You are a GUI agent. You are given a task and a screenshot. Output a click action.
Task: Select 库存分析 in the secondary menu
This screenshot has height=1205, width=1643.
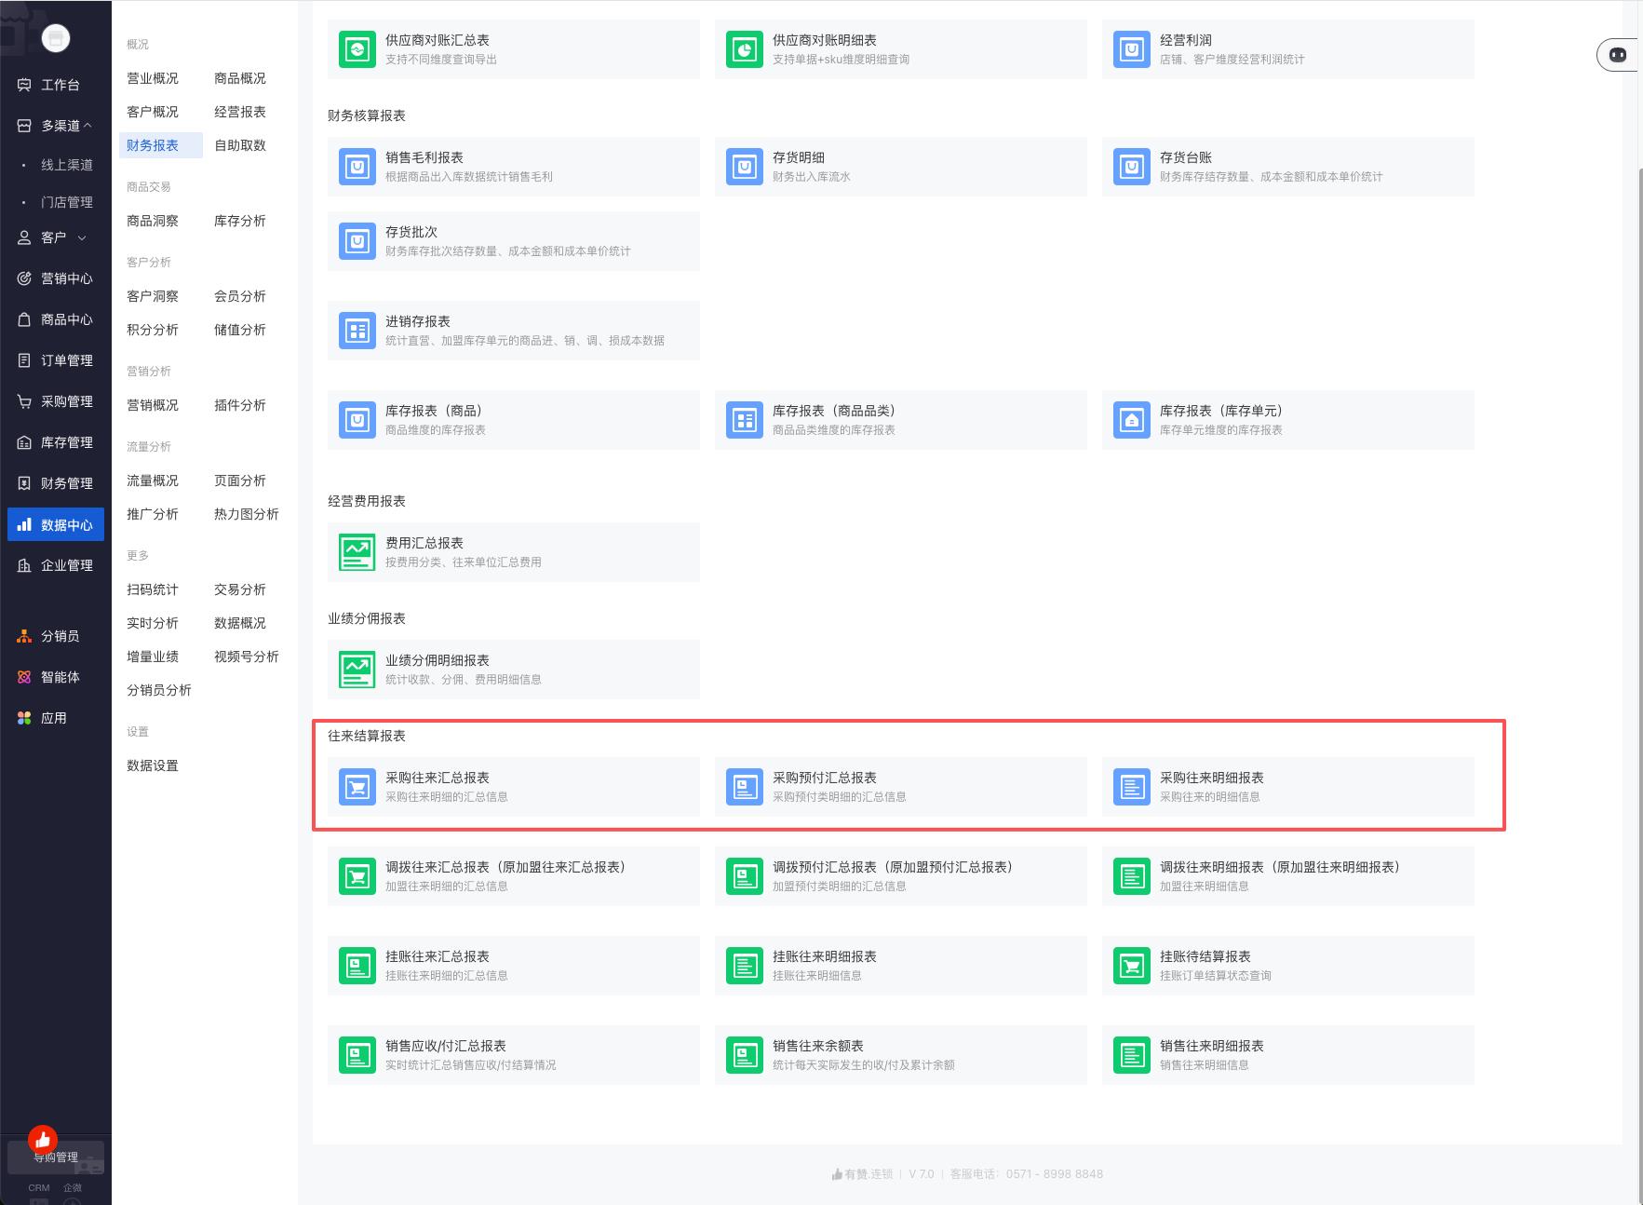coord(239,221)
